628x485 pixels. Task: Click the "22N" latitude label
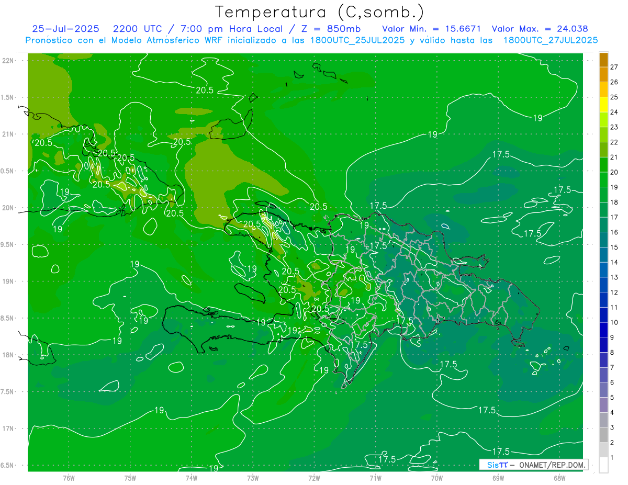(8, 60)
